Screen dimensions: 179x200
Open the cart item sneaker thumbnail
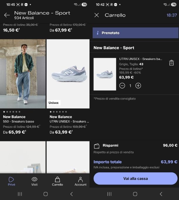(x=105, y=74)
